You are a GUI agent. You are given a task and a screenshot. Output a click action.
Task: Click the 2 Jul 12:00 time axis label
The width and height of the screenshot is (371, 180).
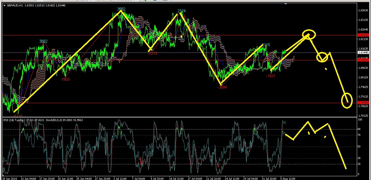119,179
